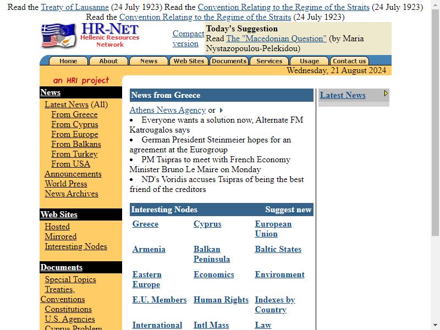Click the "Today's Suggestion" heading
Image resolution: width=440 pixels, height=330 pixels.
pyautogui.click(x=242, y=29)
